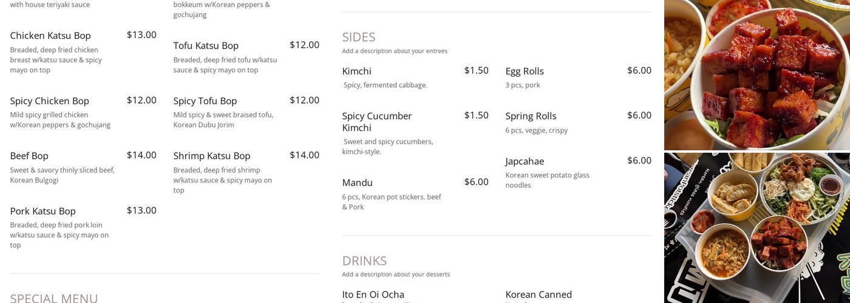Click the Beef Bop item name
Viewport: 850px width, 303px height.
(29, 156)
